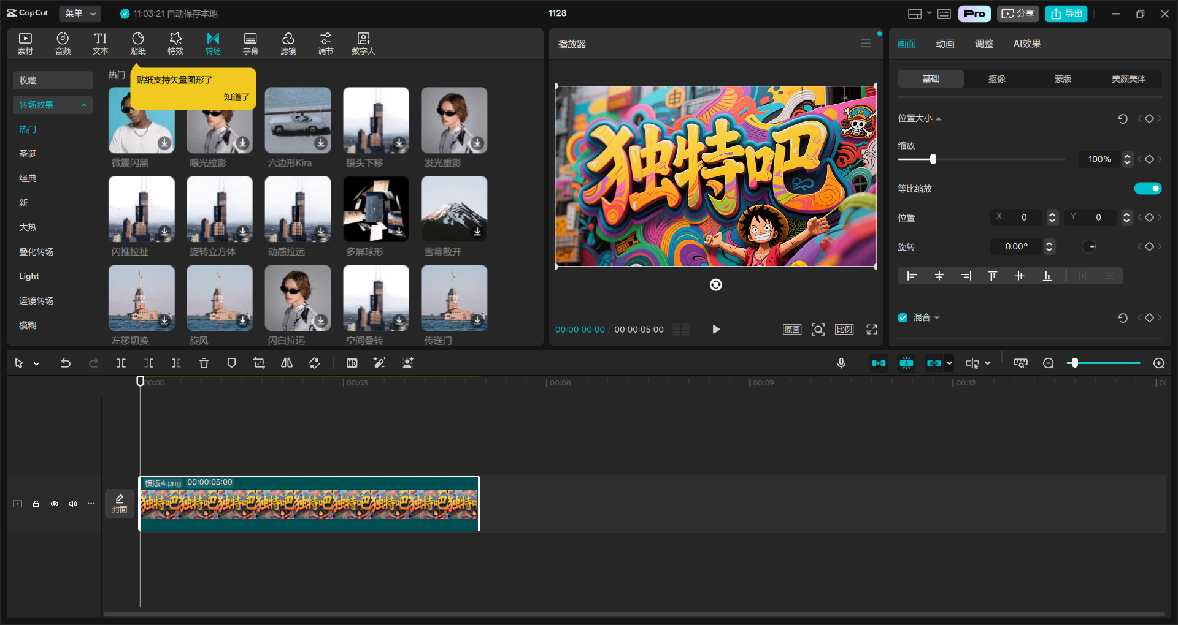Image resolution: width=1178 pixels, height=625 pixels.
Task: Click the mirror/flip icon above the timeline
Action: (286, 363)
